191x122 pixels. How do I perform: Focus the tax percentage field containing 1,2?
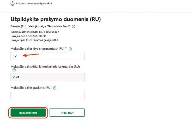point(47,56)
